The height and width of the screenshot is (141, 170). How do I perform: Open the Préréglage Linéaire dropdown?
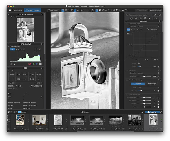pyautogui.click(x=148, y=26)
